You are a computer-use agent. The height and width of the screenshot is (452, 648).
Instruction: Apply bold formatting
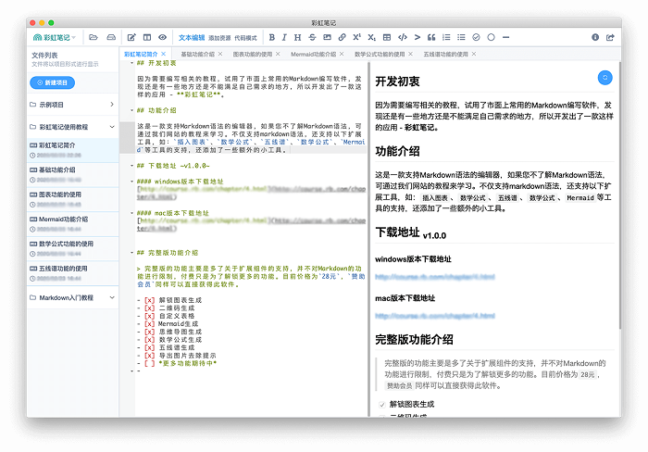pyautogui.click(x=271, y=37)
